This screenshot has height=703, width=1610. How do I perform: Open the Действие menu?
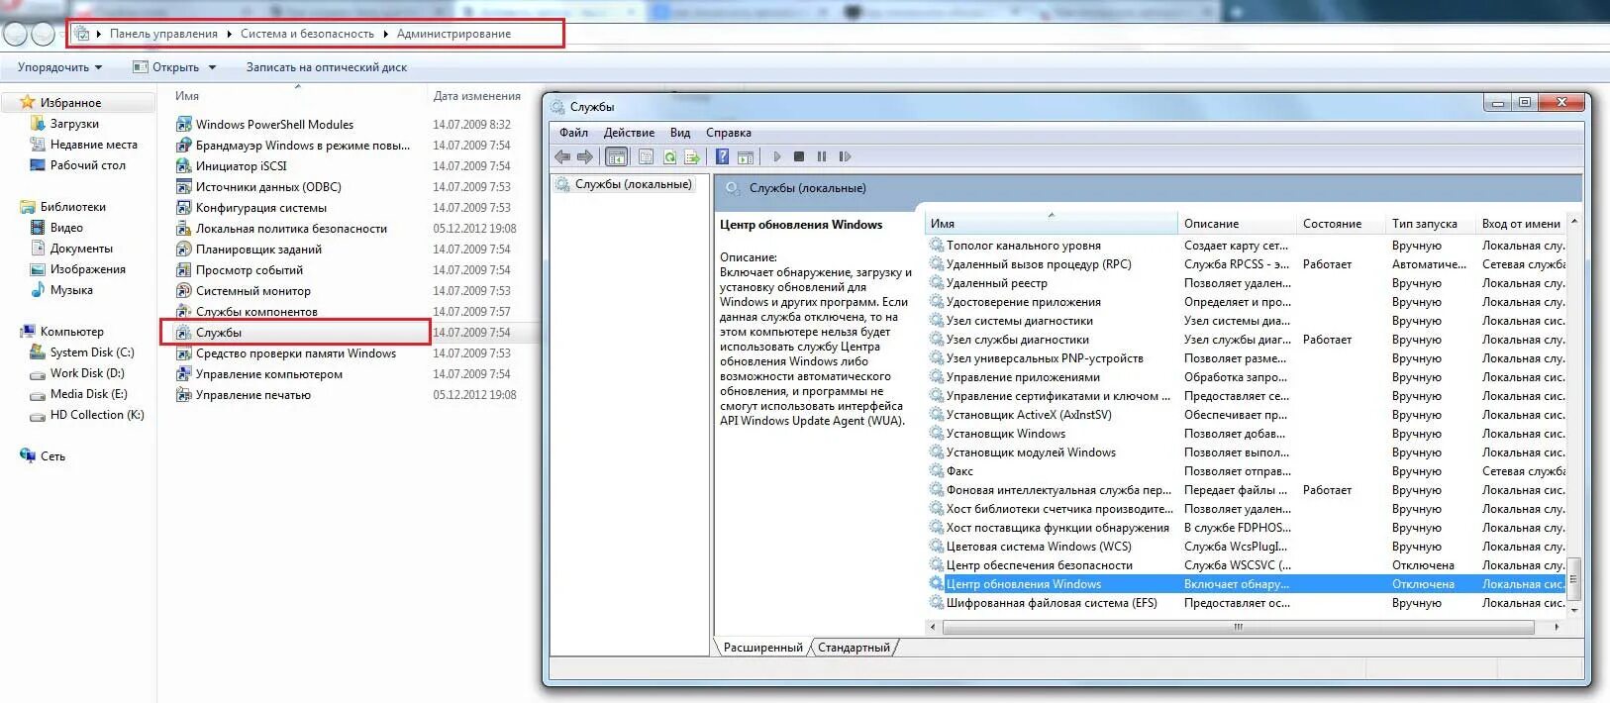point(629,133)
